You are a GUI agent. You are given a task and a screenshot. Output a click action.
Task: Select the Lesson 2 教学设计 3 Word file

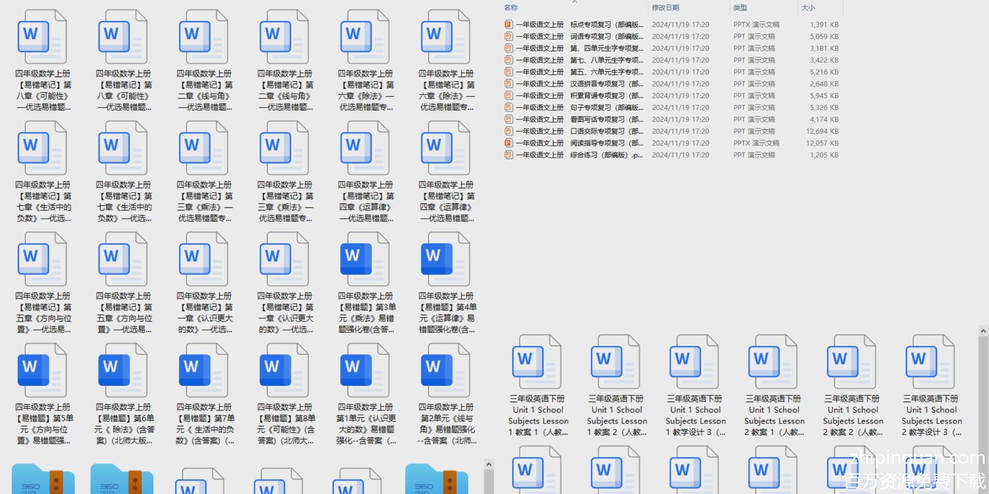[x=931, y=363]
